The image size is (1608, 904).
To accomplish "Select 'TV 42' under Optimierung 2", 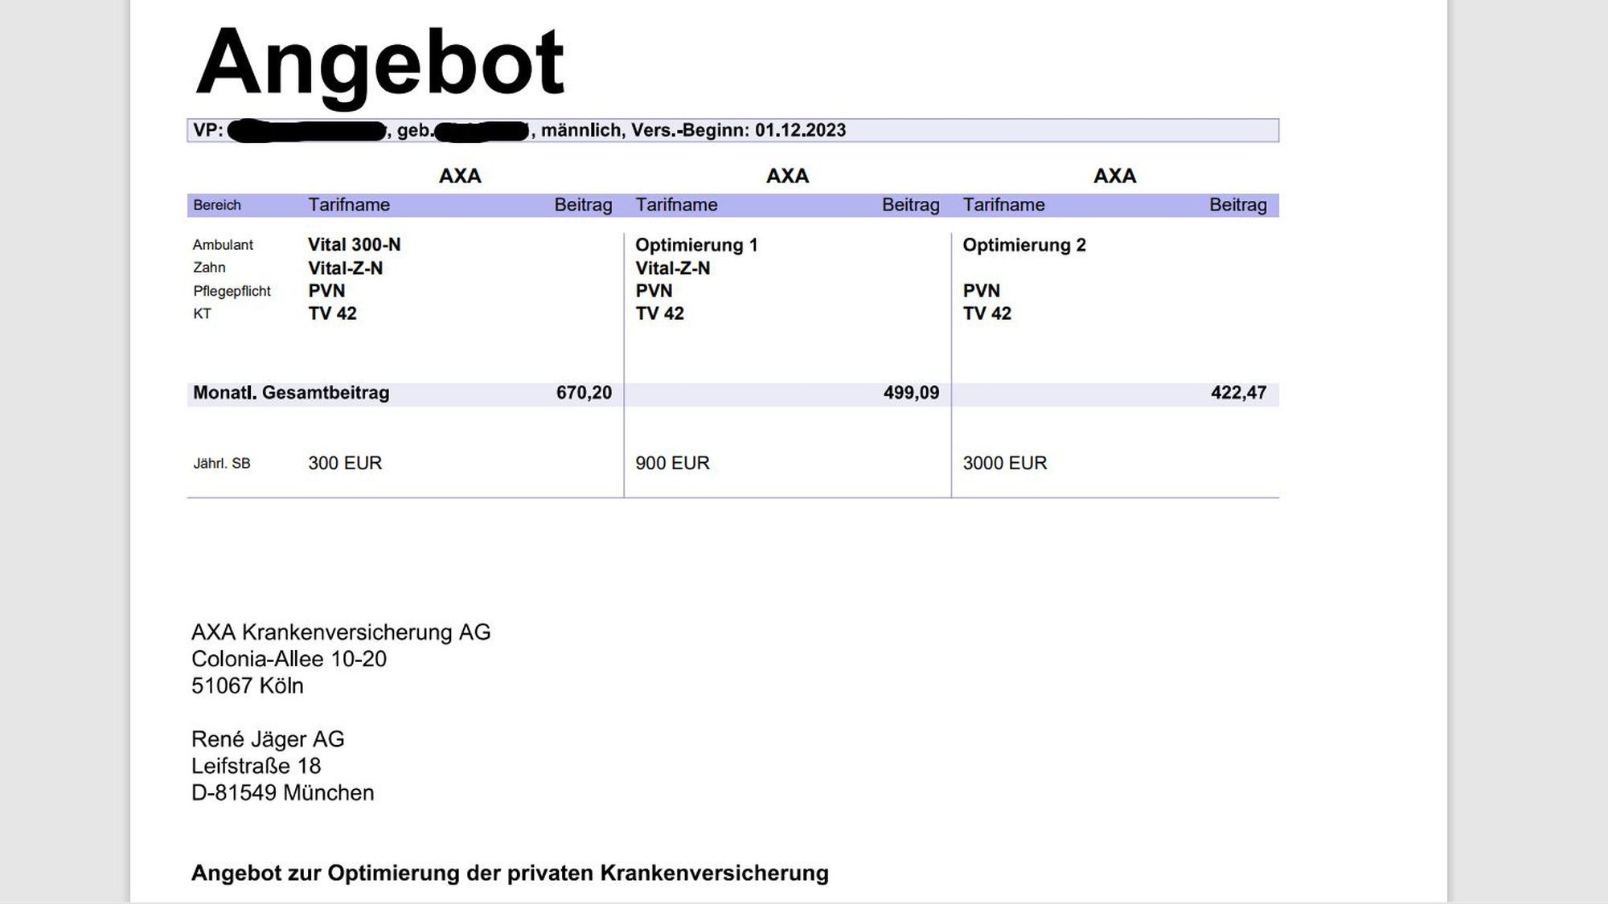I will (987, 313).
